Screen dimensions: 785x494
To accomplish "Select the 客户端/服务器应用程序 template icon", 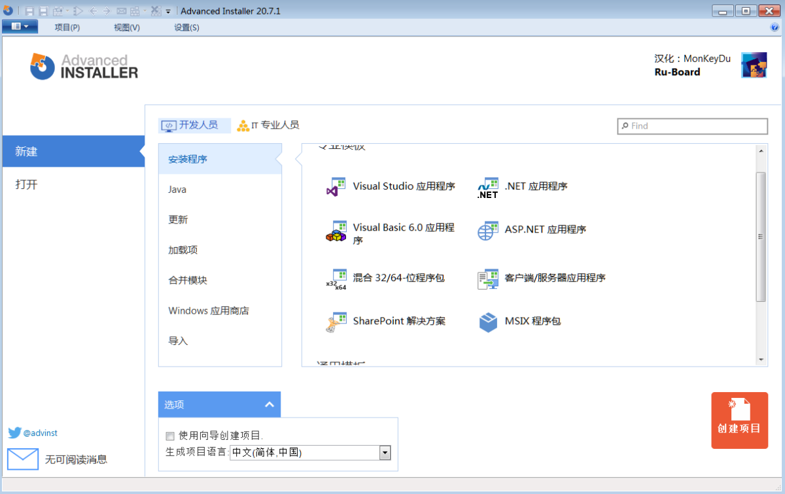I will pyautogui.click(x=487, y=278).
